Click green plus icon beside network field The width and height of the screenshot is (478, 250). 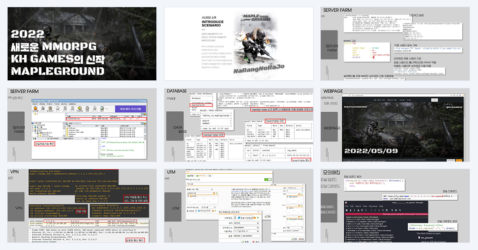tap(258, 218)
